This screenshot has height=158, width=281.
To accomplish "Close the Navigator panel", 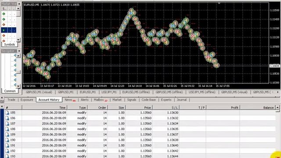I will (x=19, y=51).
